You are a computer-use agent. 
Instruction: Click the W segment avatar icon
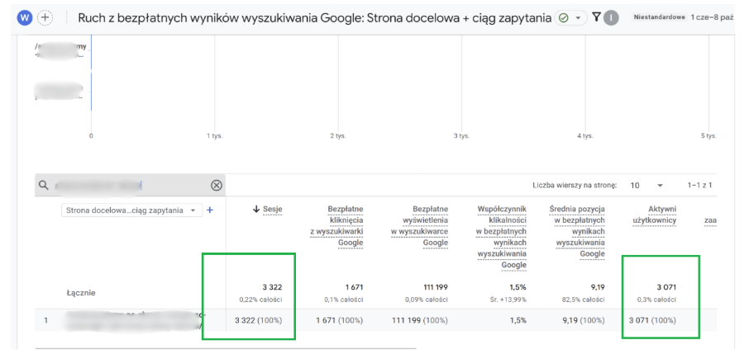point(24,17)
